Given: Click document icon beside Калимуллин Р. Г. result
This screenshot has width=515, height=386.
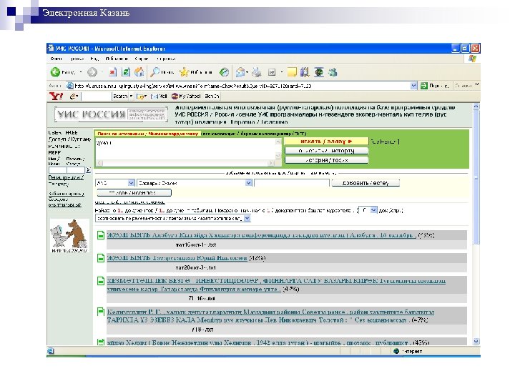Looking at the screenshot, I should click(x=101, y=312).
